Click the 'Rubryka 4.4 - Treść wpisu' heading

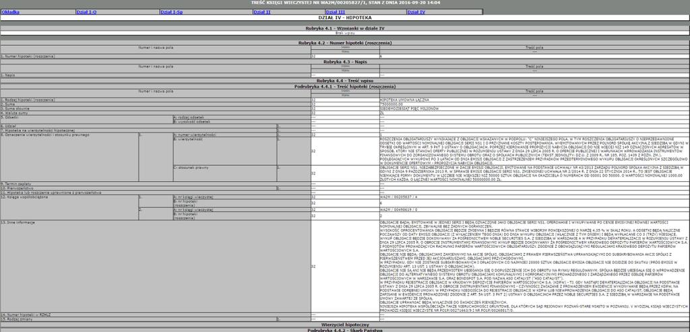pos(344,81)
